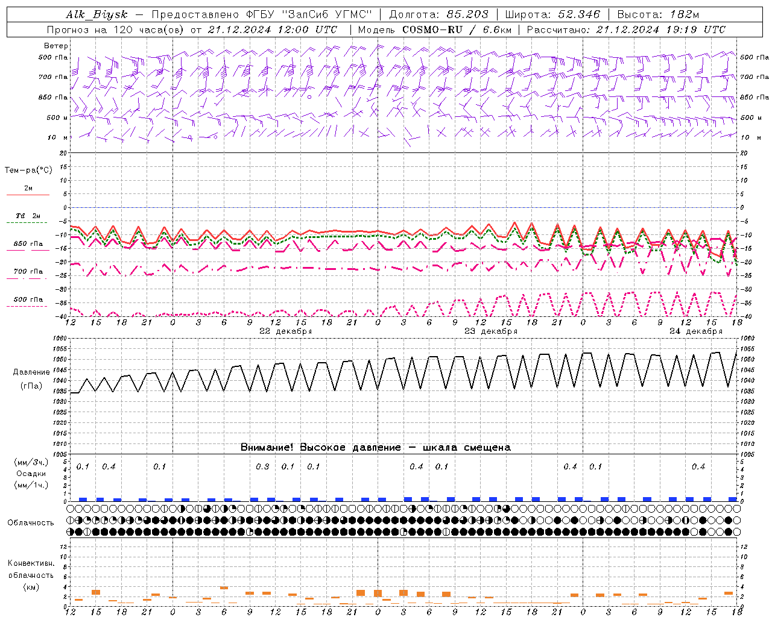Click the "Модель COSMO-RU / 6.6км" model label
Viewport: 772px width, 617px height.
pos(434,30)
